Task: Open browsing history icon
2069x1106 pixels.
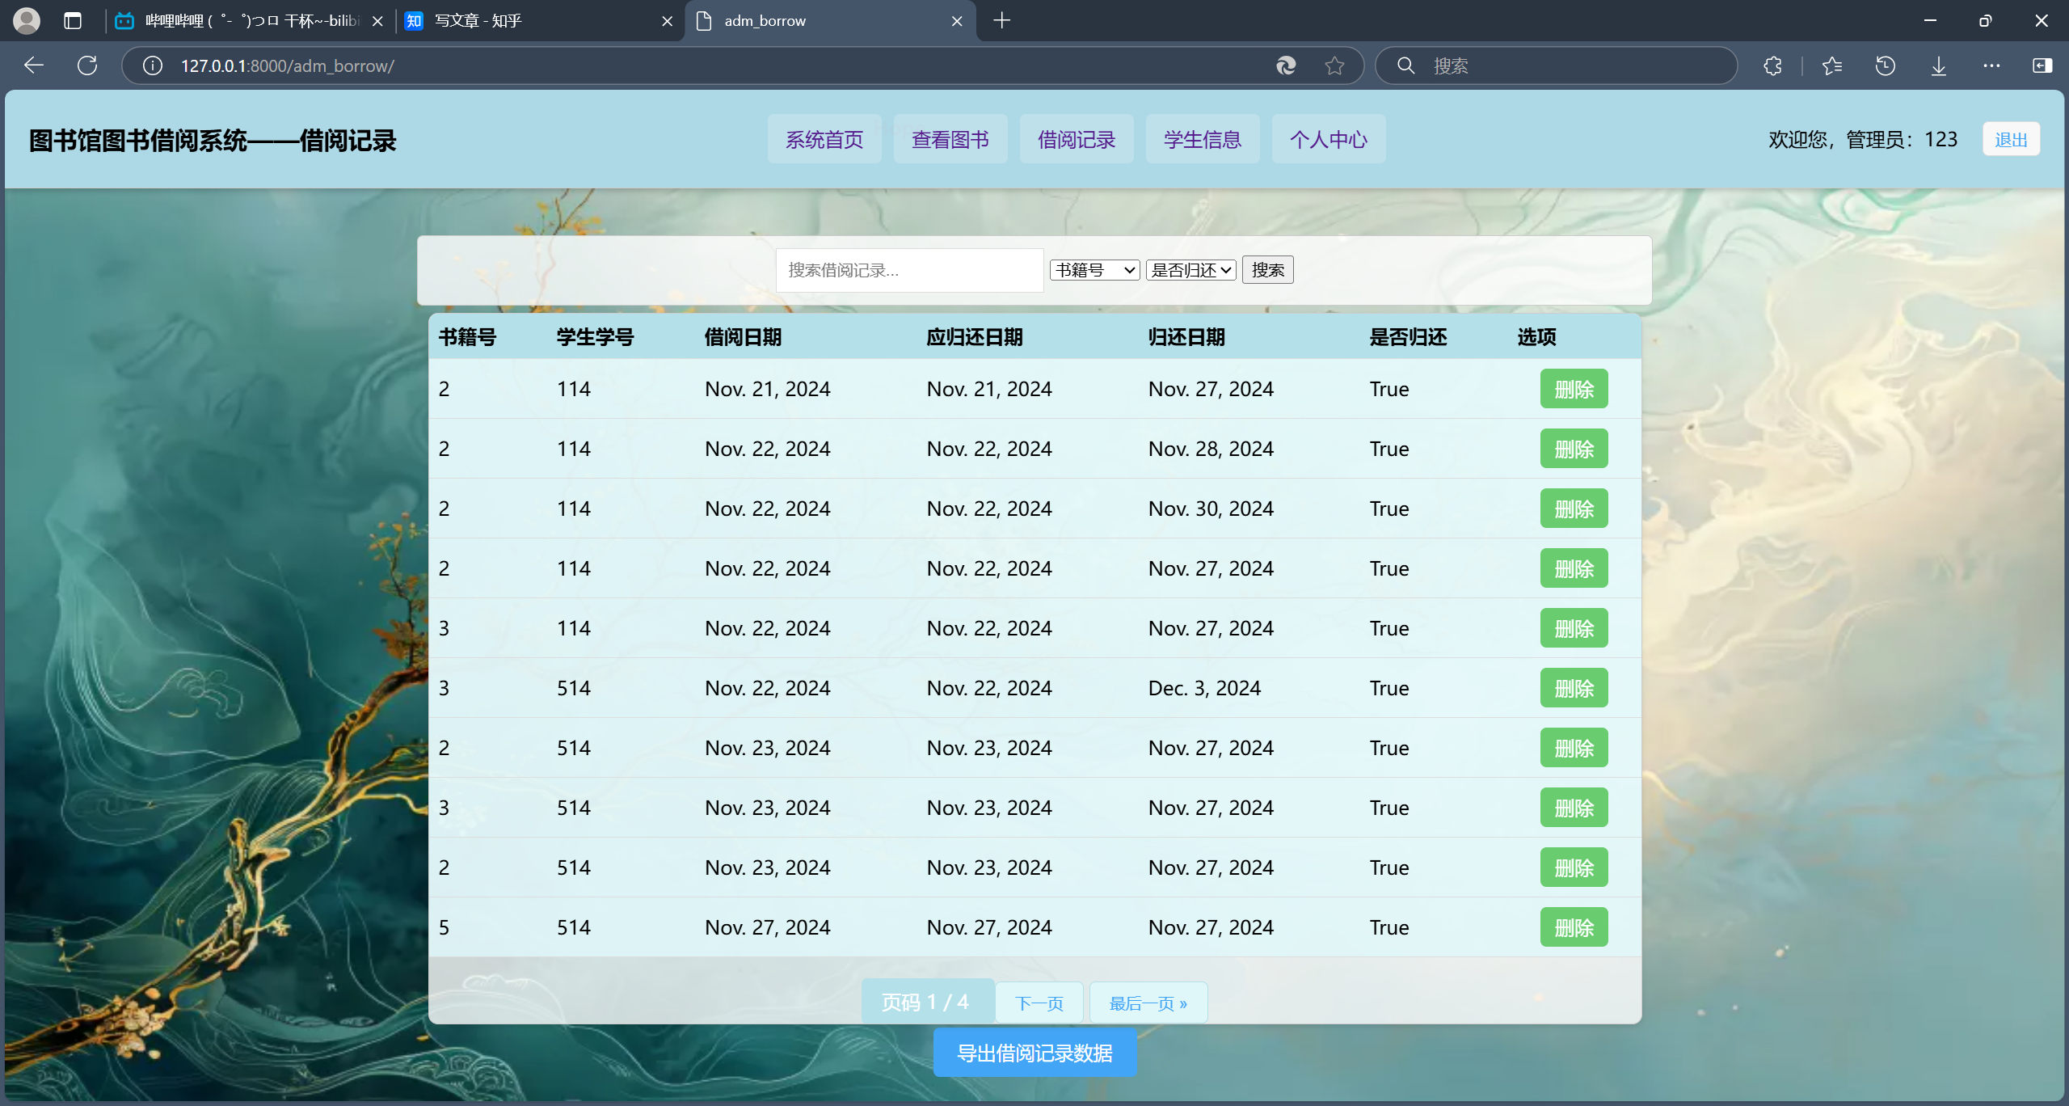Action: (1885, 65)
